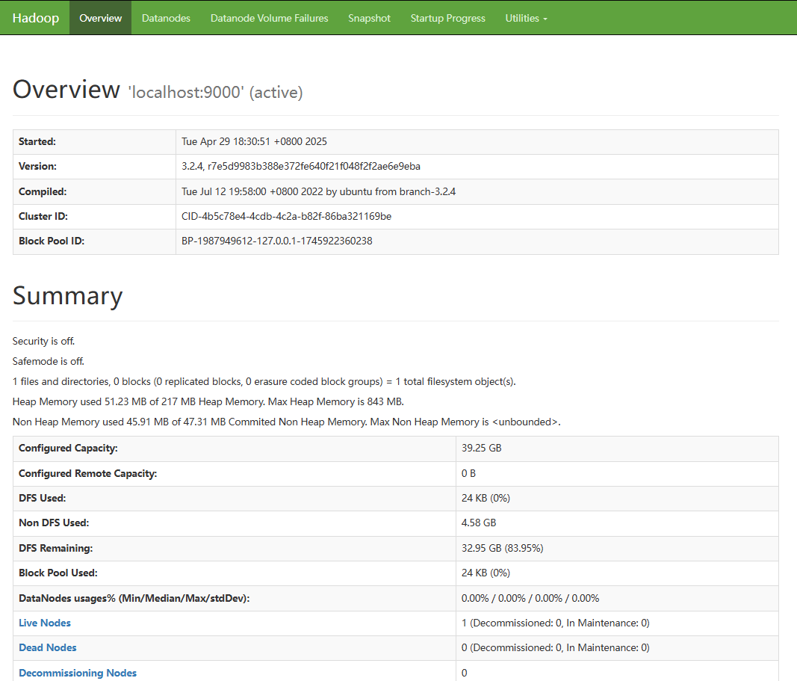Screen dimensions: 797x681
Task: Select '24 KB (0%)' in the DFS Used row
Action: [x=486, y=498]
